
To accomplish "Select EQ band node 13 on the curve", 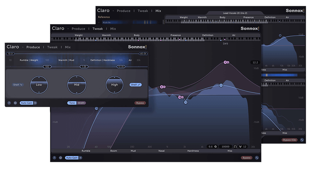I will click(x=96, y=108).
